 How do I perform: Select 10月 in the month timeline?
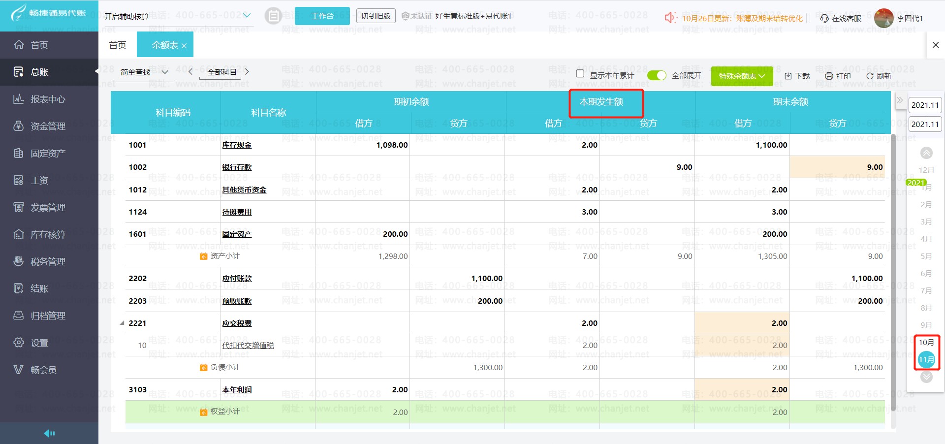(926, 342)
